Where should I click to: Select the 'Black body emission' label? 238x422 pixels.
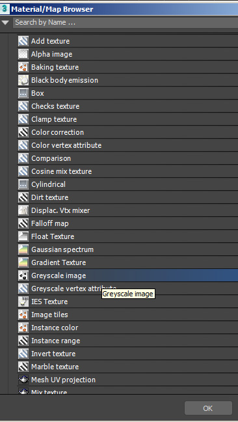click(64, 80)
